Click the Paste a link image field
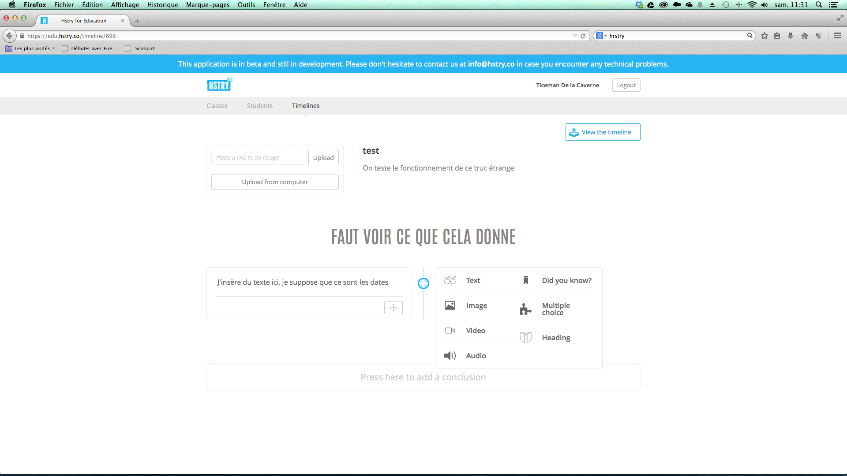847x476 pixels. 259,158
